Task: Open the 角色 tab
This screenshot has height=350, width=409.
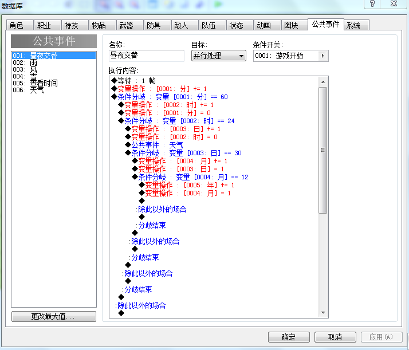Action: (20, 25)
